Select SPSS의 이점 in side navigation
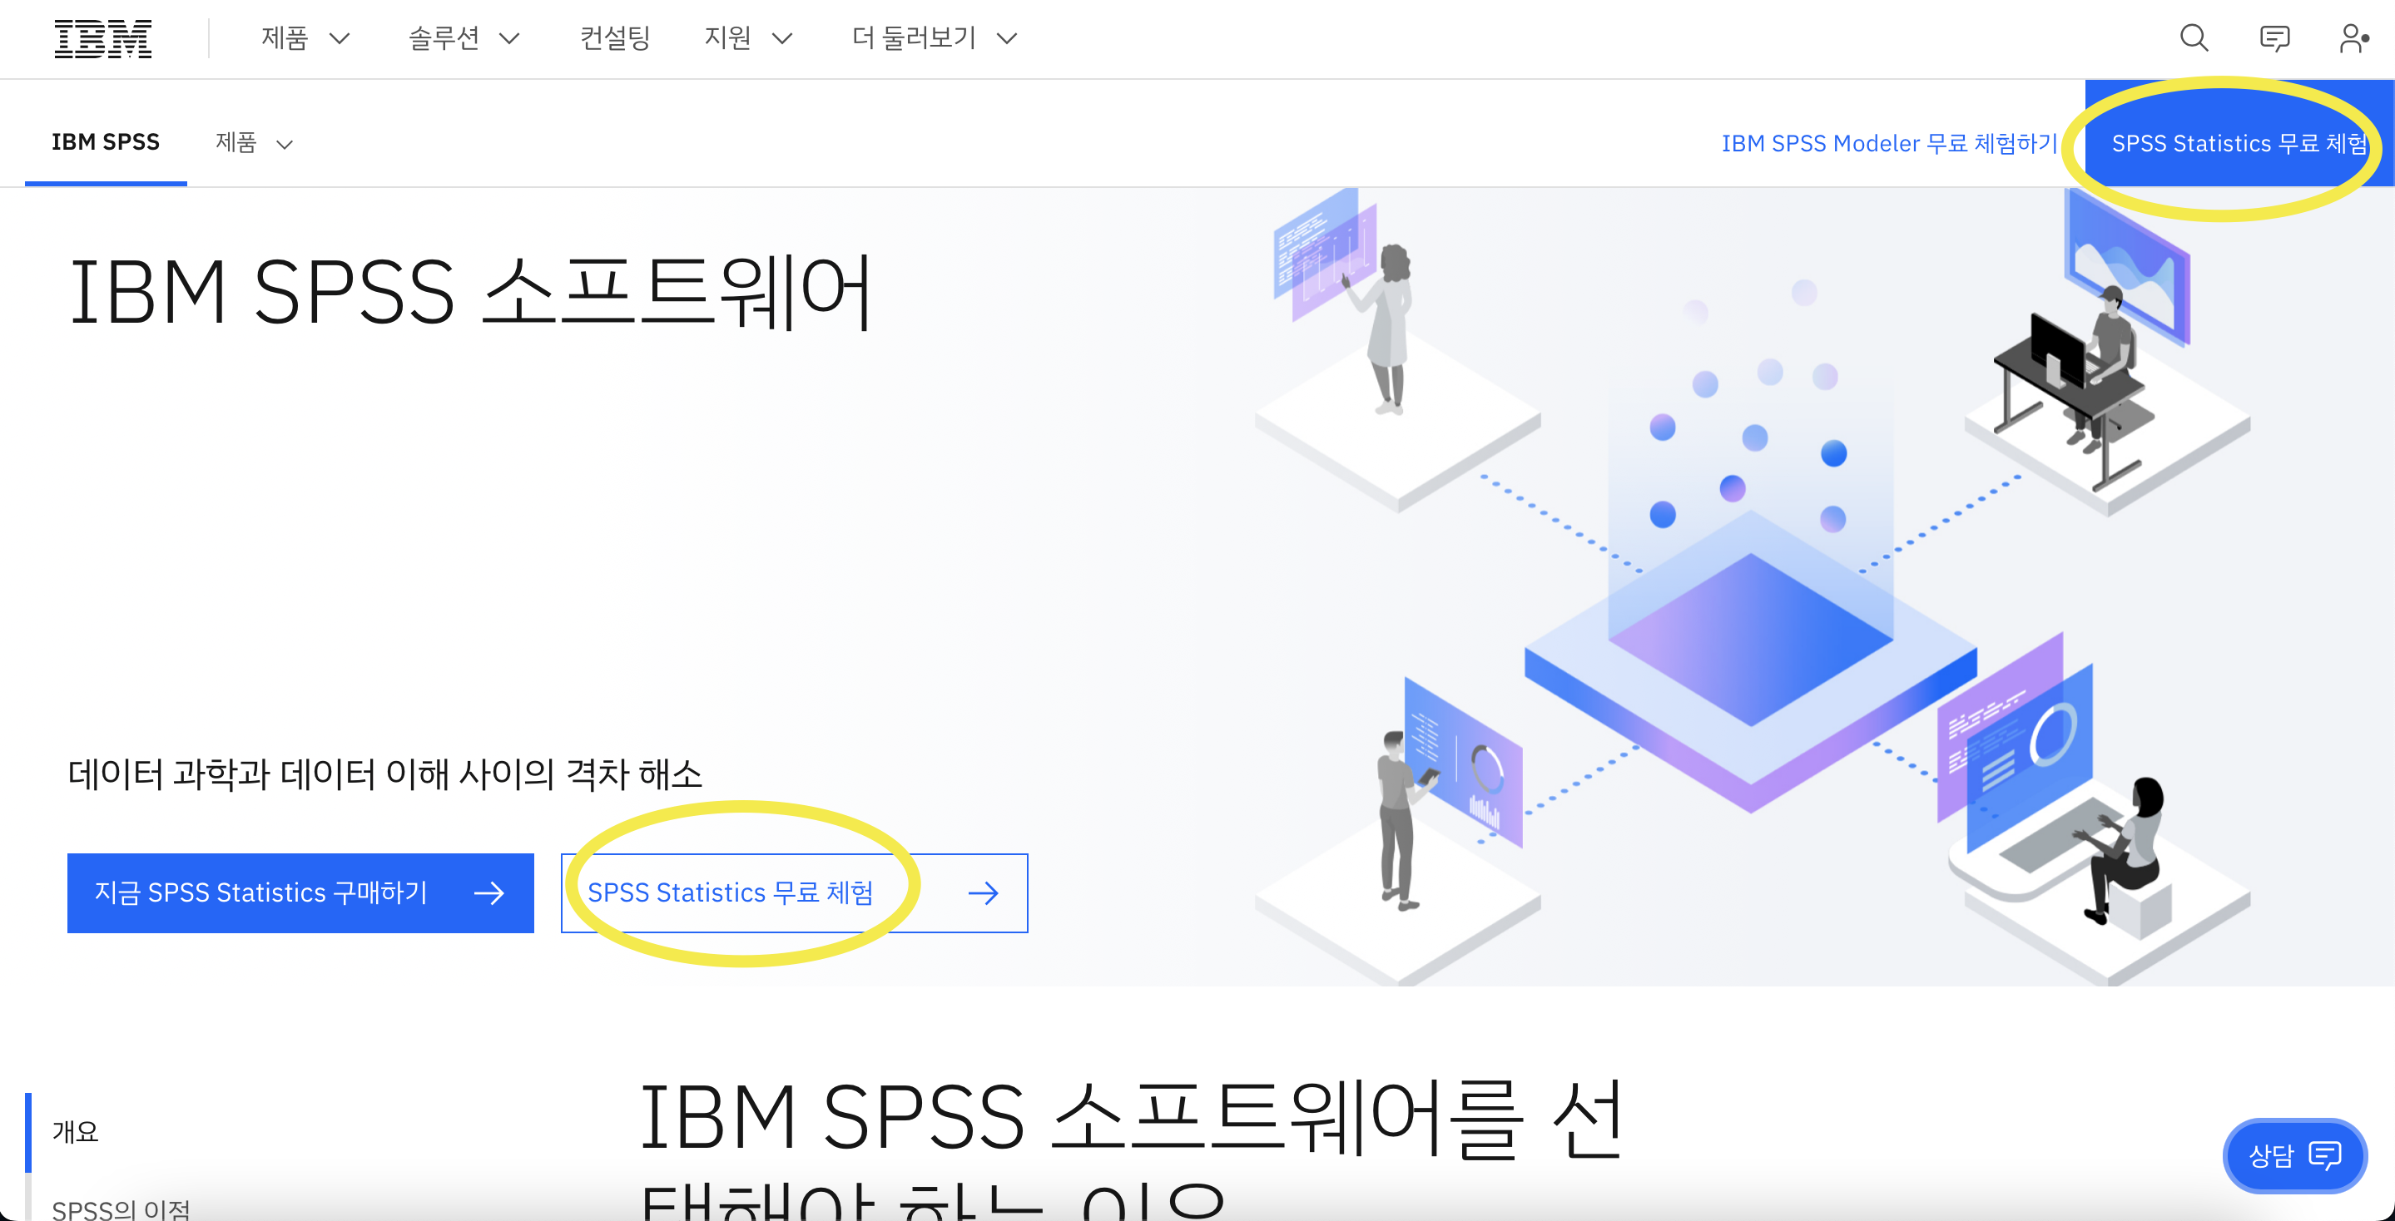Viewport: 2395px width, 1221px height. pyautogui.click(x=121, y=1208)
